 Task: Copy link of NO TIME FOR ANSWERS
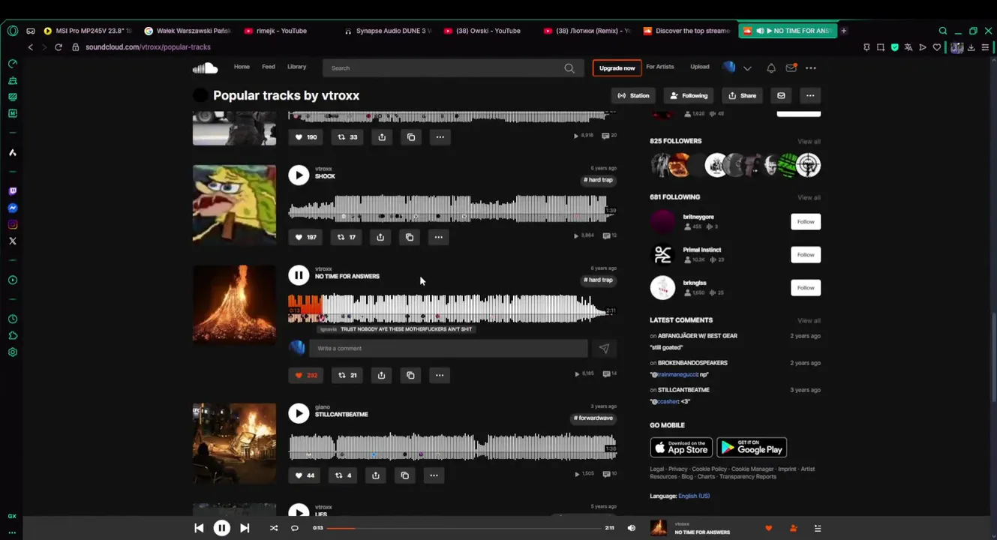click(410, 375)
